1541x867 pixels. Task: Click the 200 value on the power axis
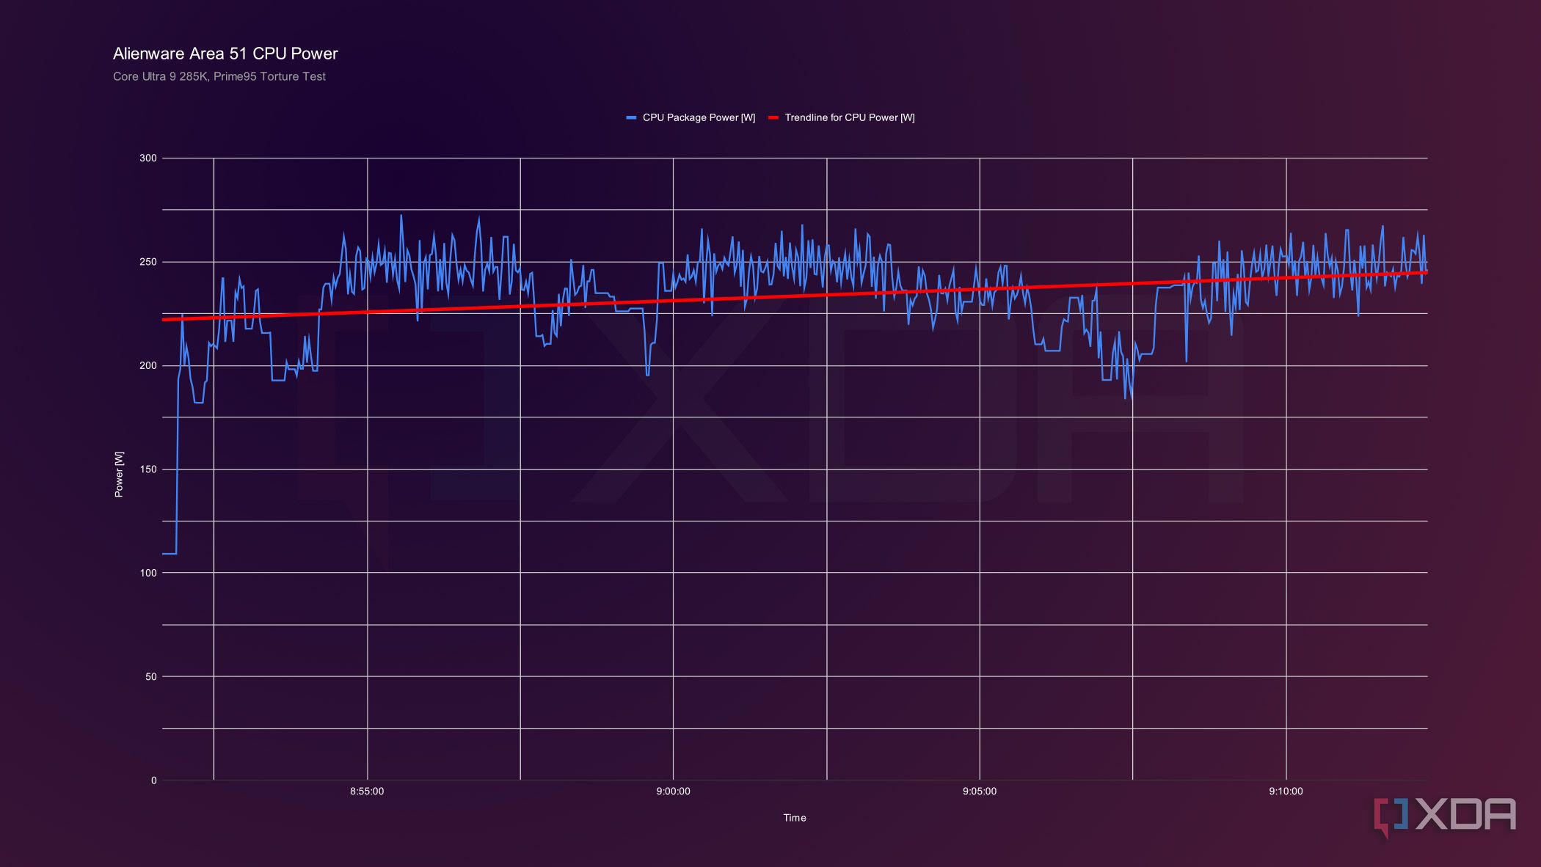point(148,366)
